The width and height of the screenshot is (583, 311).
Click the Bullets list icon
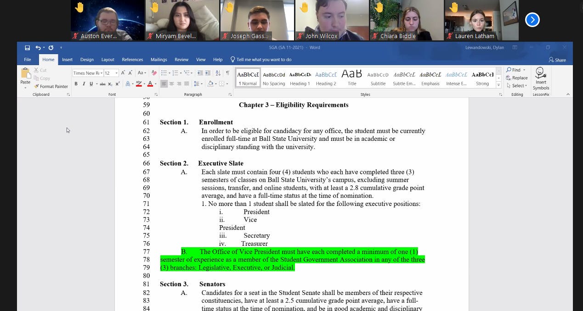pyautogui.click(x=164, y=72)
